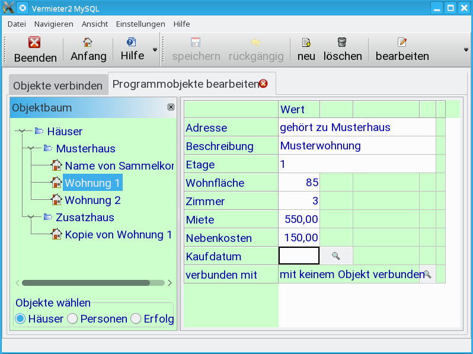Viewport: 473px width, 354px height.
Task: Select Wohnung 2 in the object tree
Action: (x=92, y=200)
